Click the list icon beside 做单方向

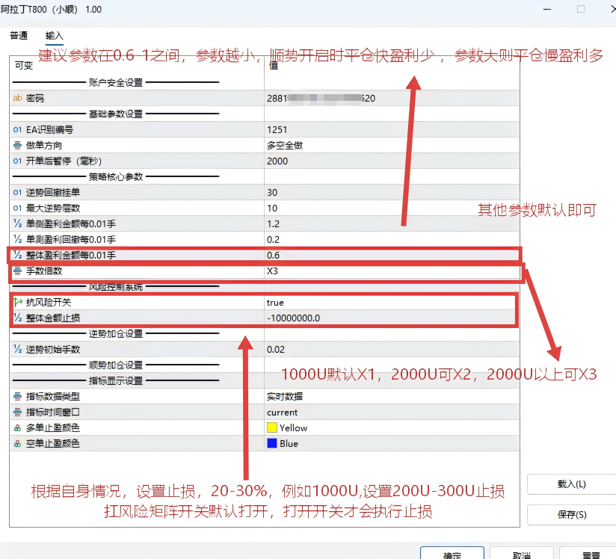16,144
